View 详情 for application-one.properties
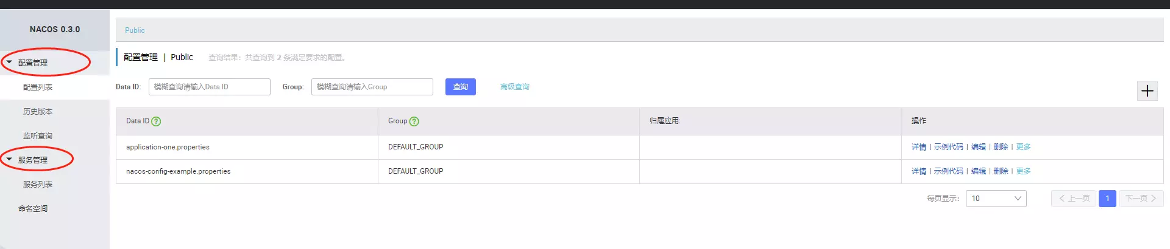 (x=919, y=147)
